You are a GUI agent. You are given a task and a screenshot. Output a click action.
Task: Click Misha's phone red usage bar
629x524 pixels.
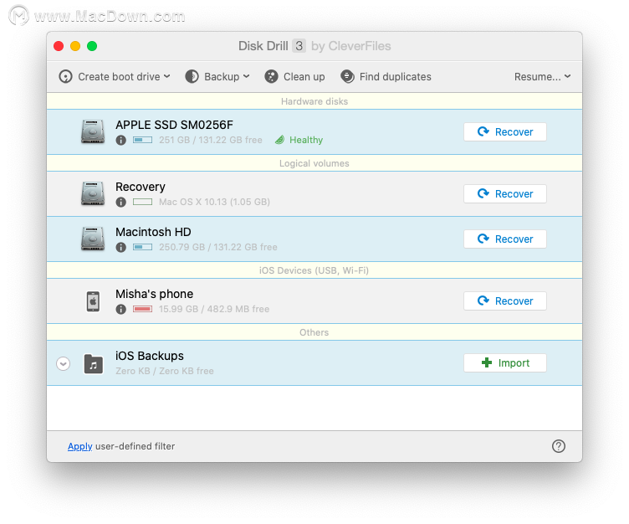coord(142,309)
